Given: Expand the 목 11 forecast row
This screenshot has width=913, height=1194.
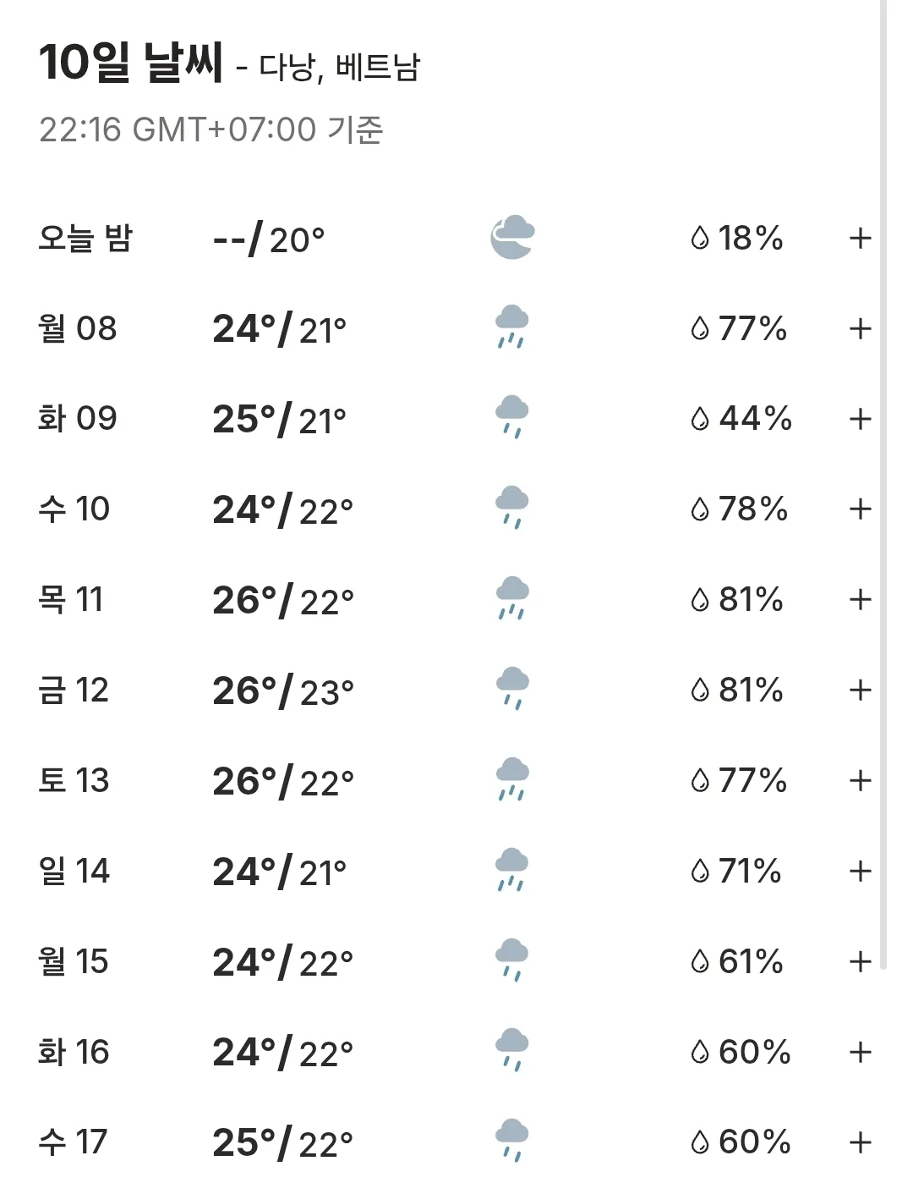Looking at the screenshot, I should pos(860,600).
